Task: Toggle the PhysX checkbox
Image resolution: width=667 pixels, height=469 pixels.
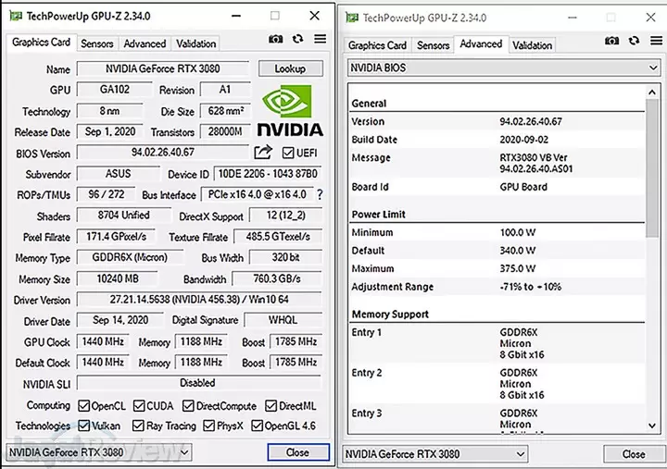Action: click(x=208, y=426)
